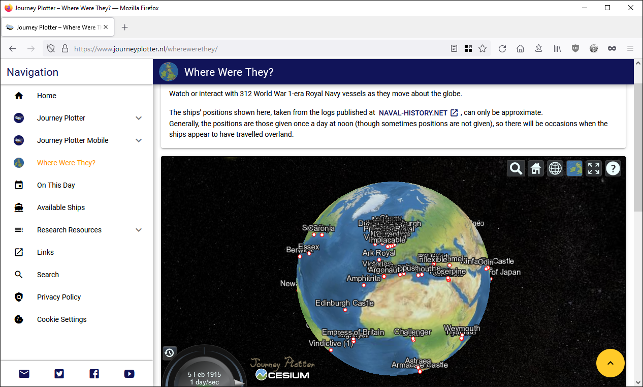Image resolution: width=643 pixels, height=387 pixels.
Task: Select the Where Were They? navigation item
Action: coord(76,163)
